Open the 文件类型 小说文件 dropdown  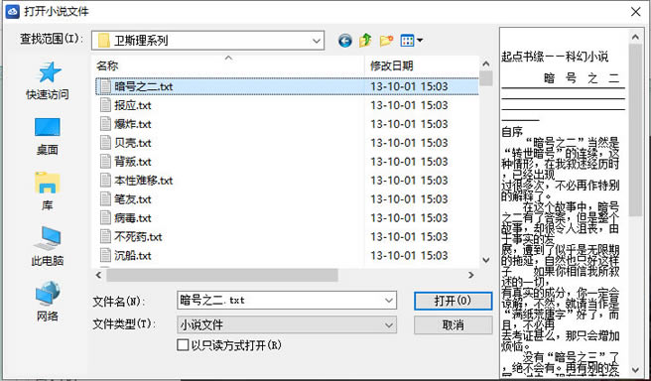click(287, 324)
